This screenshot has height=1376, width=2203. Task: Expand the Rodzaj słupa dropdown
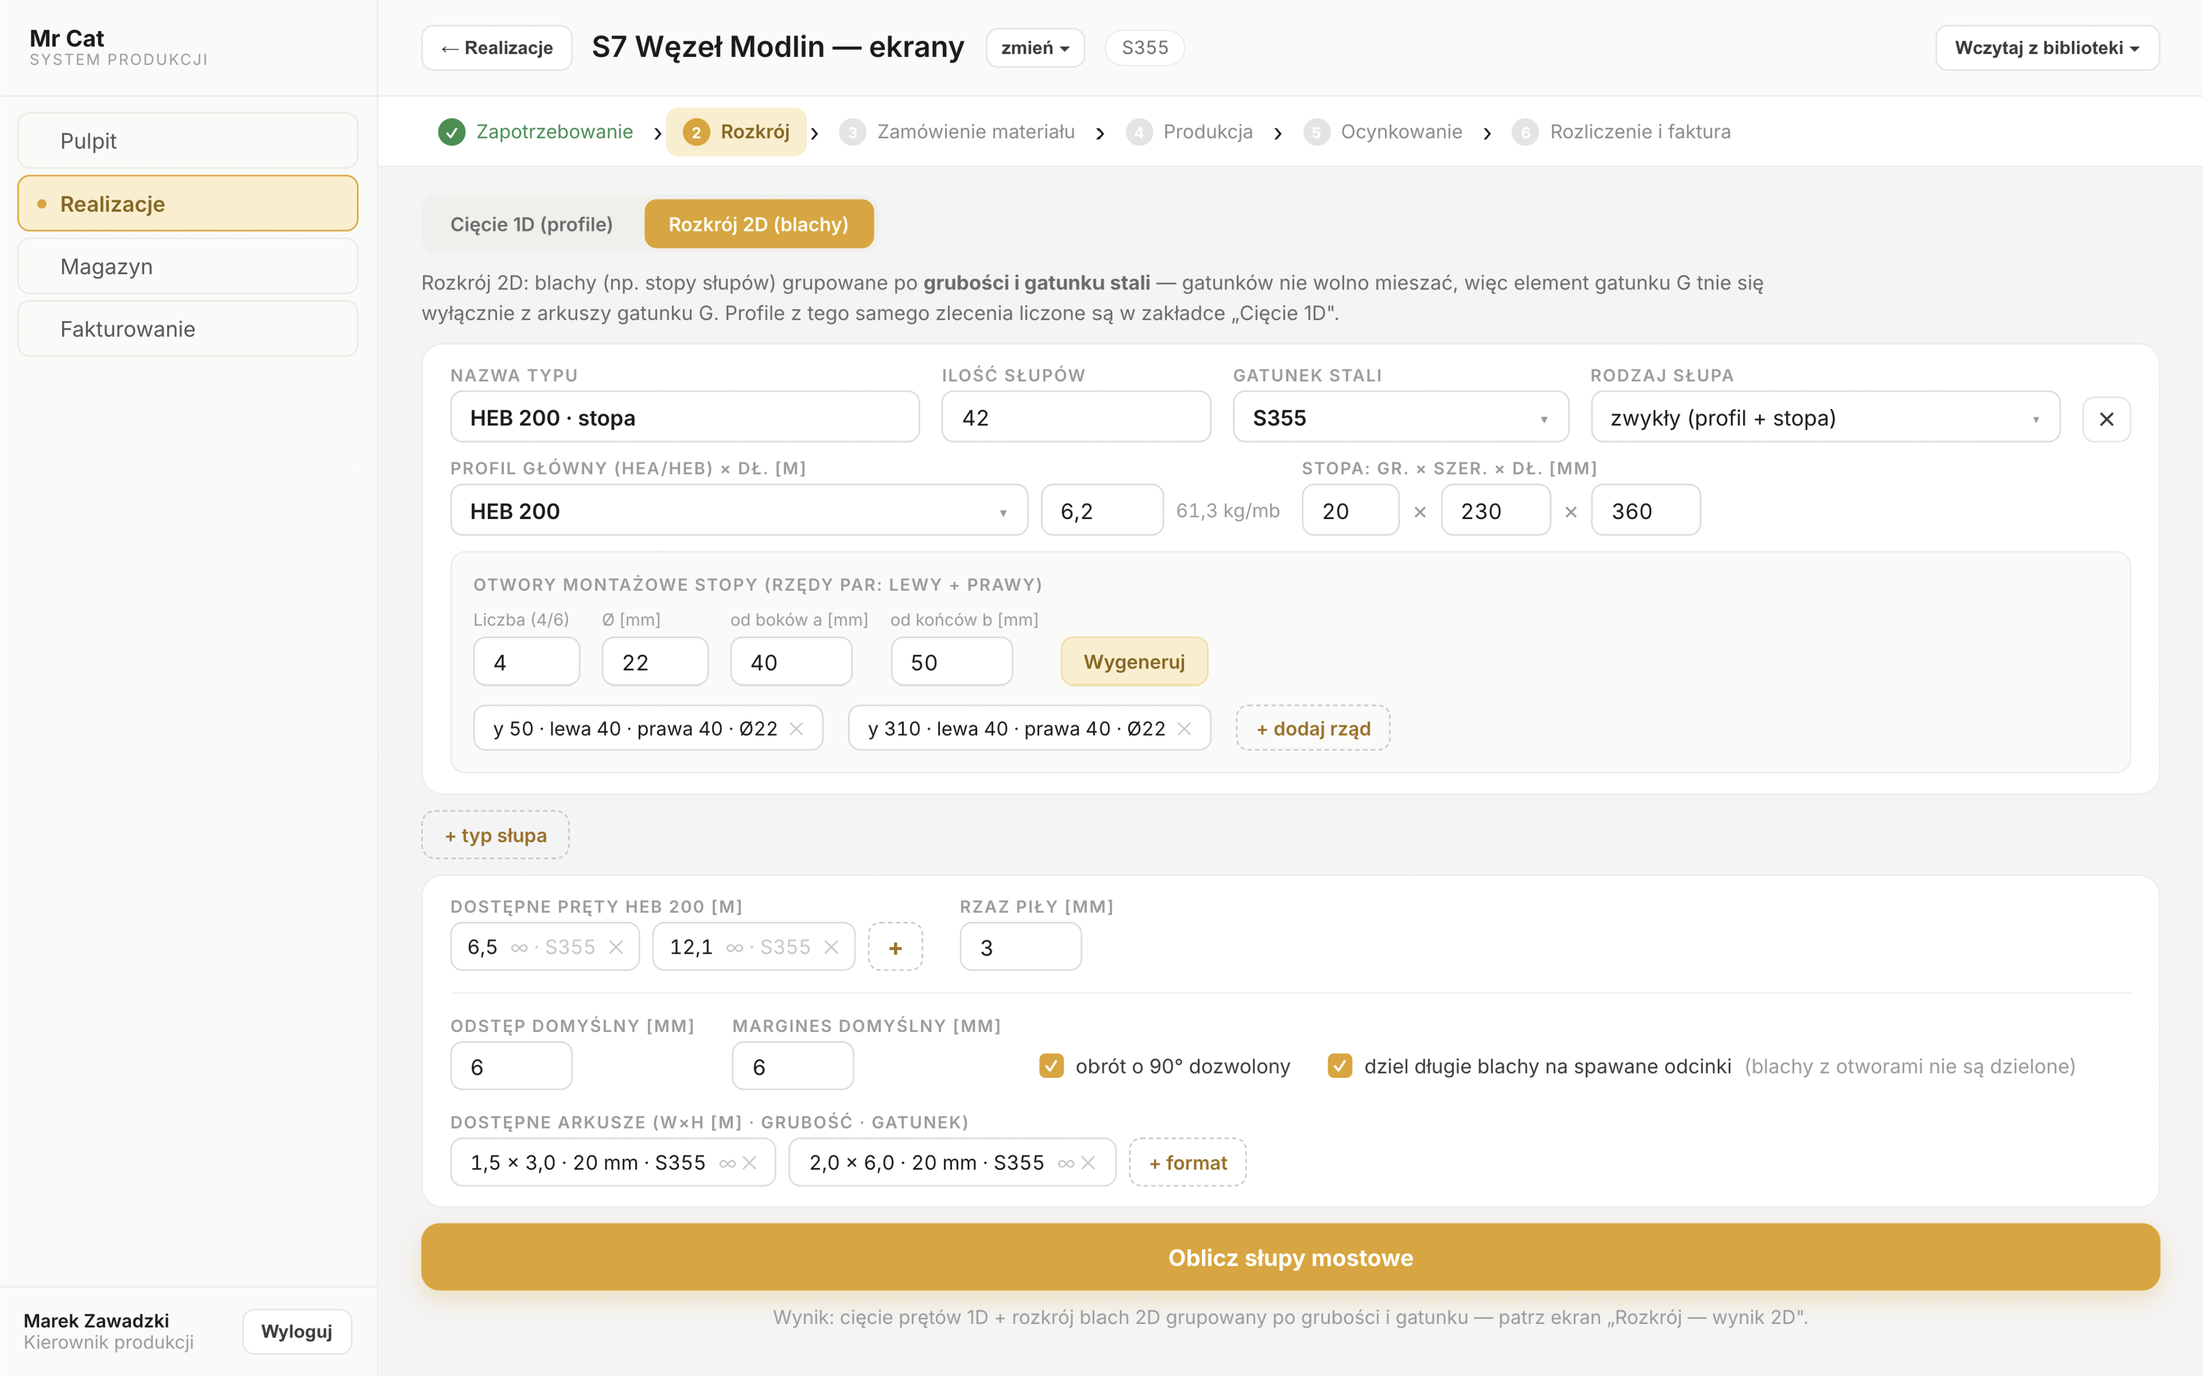coord(1825,417)
